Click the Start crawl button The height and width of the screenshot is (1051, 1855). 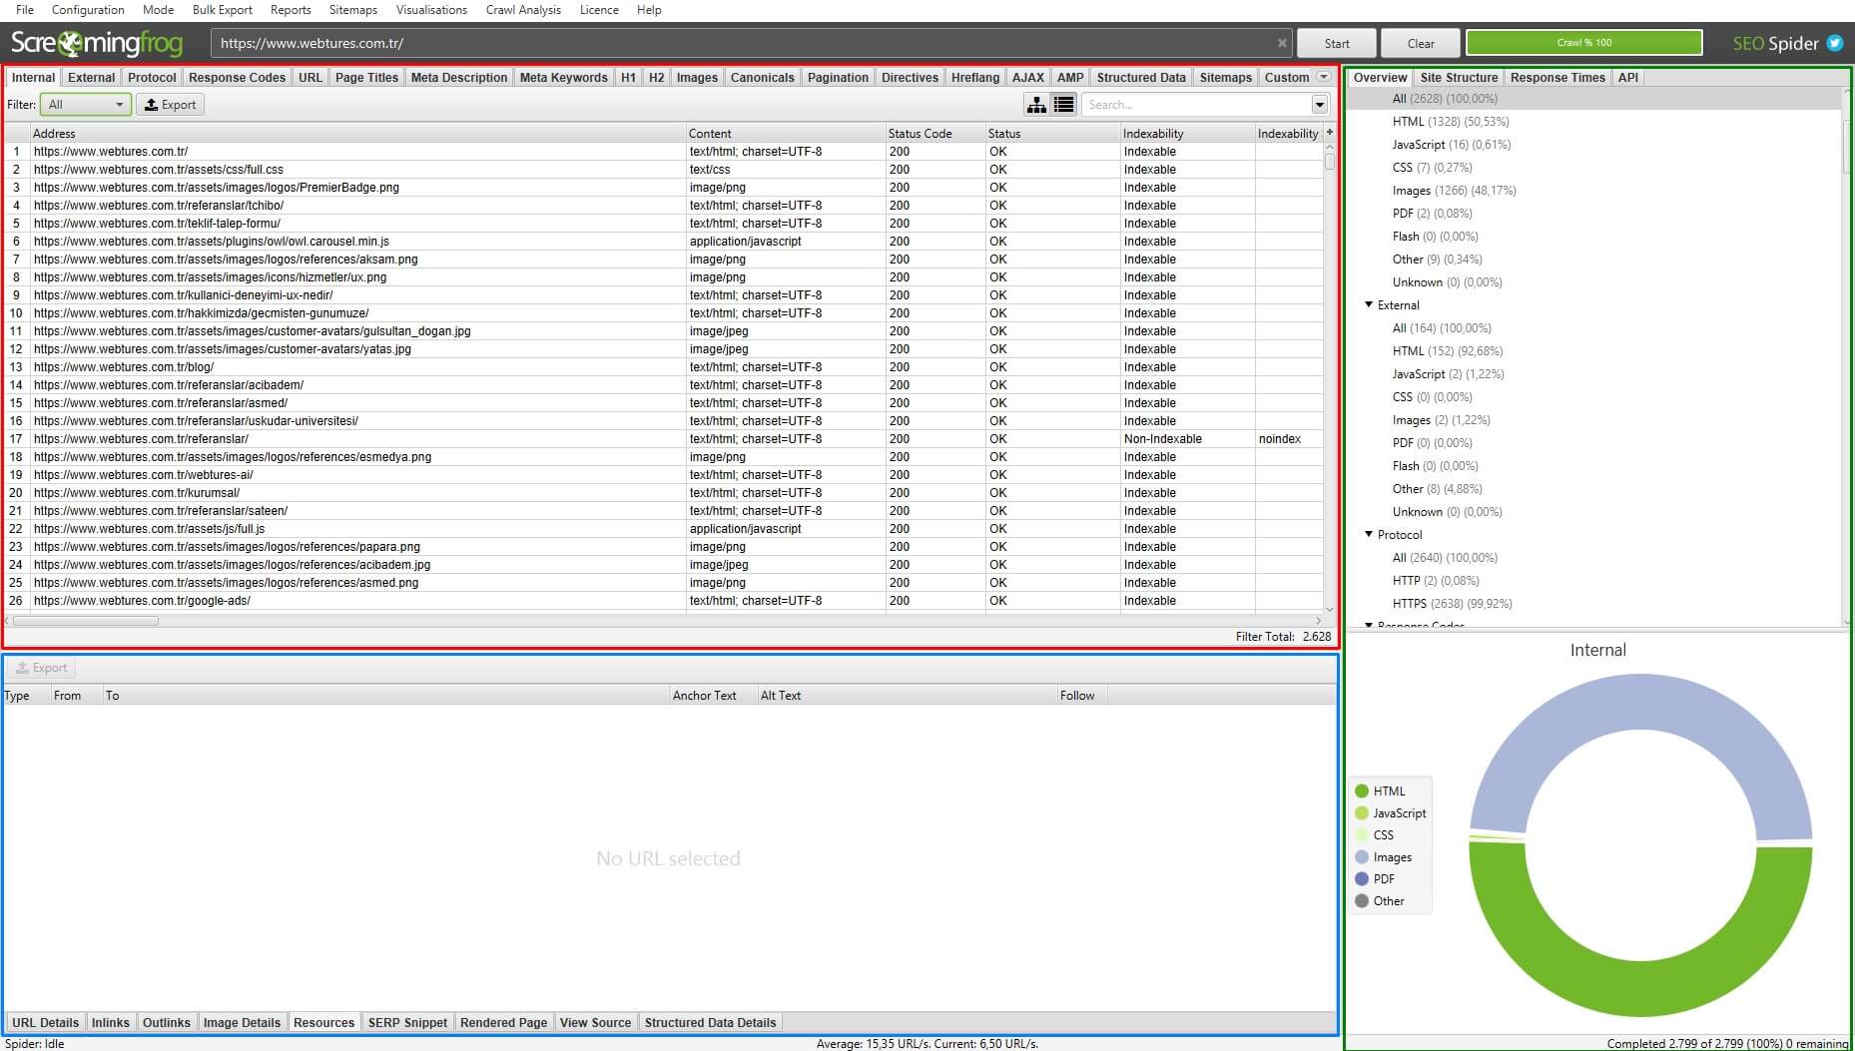click(1337, 43)
